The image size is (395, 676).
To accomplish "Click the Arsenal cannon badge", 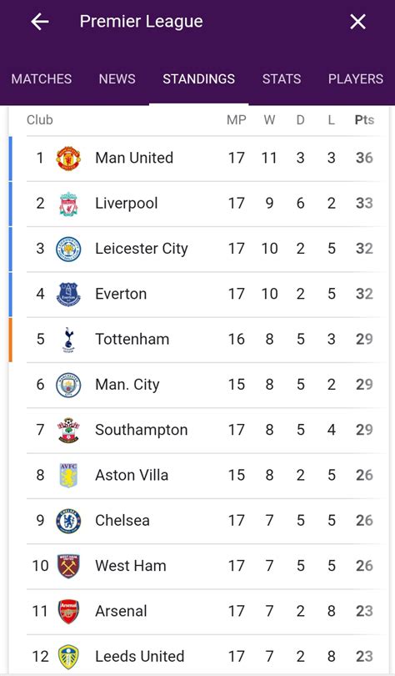I will pyautogui.click(x=68, y=612).
